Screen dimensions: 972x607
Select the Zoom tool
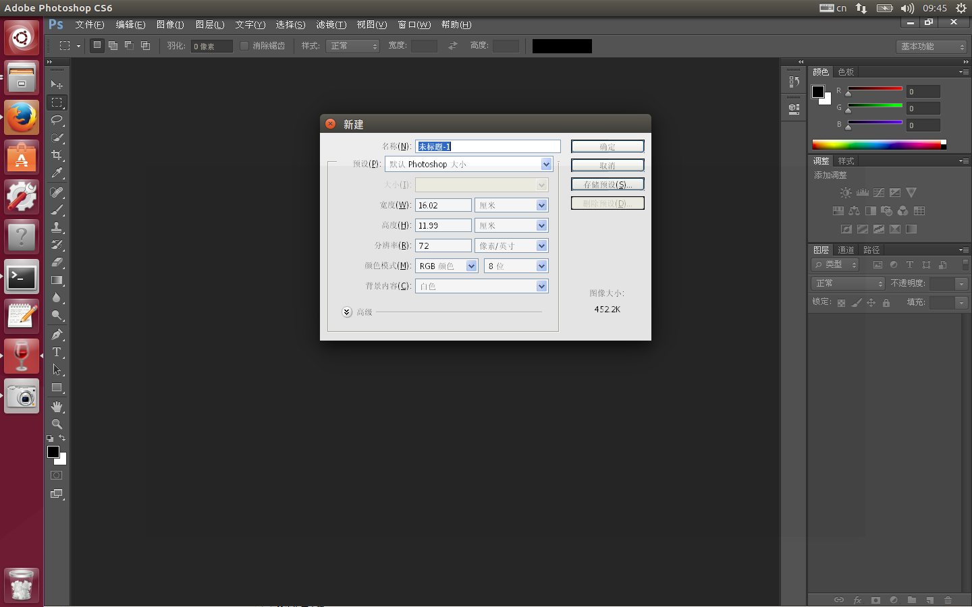point(57,424)
